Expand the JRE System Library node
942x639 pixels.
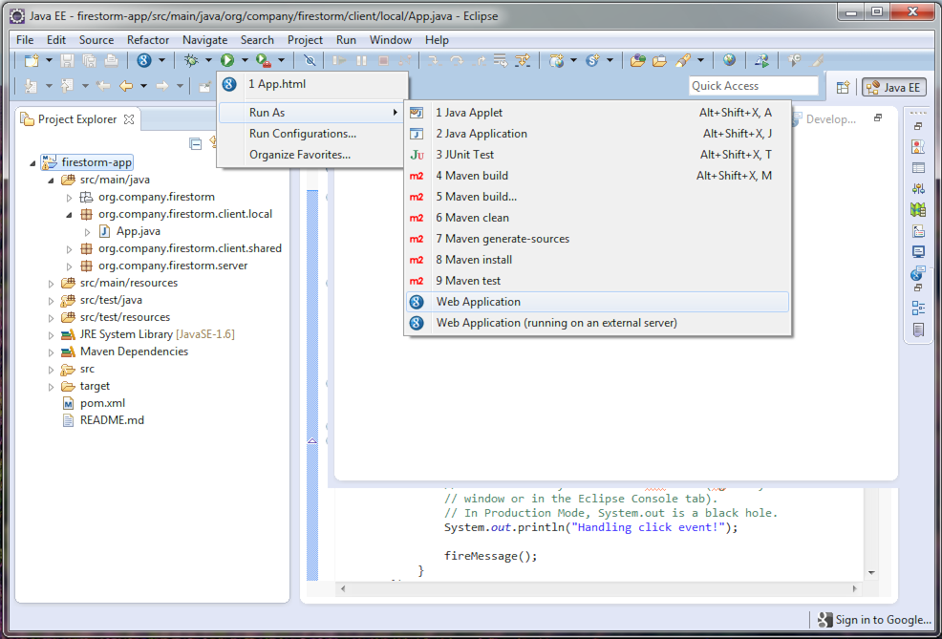click(51, 335)
